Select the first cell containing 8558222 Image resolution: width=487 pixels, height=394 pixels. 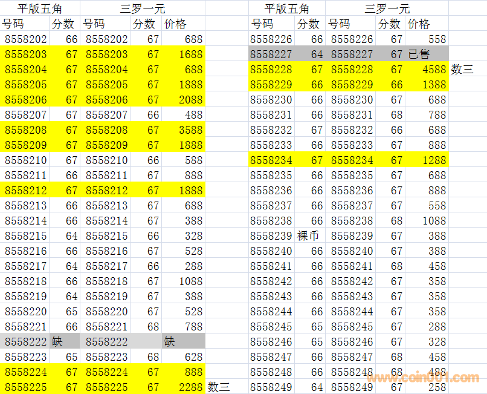(25, 342)
